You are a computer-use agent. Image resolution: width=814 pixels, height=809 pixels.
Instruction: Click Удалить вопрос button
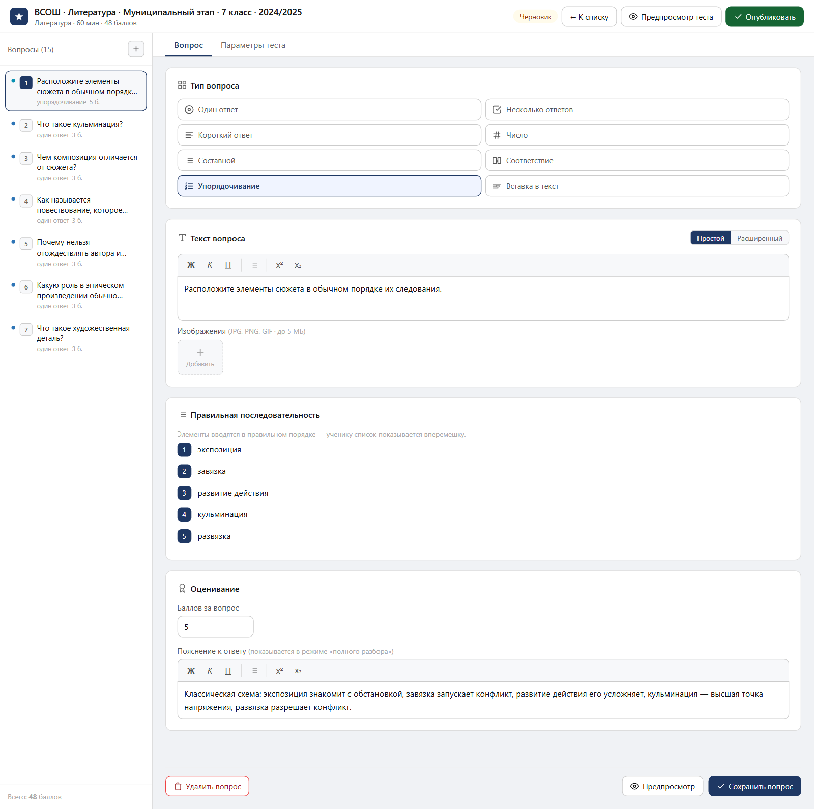(x=207, y=786)
